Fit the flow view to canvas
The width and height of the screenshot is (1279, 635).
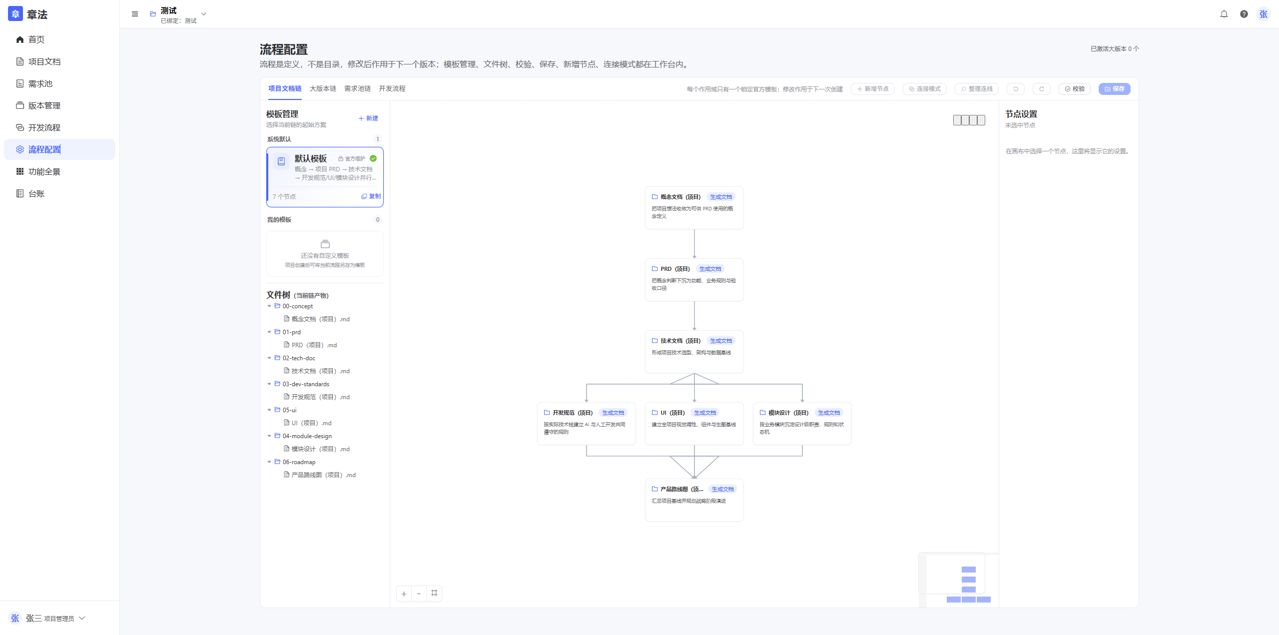tap(434, 594)
